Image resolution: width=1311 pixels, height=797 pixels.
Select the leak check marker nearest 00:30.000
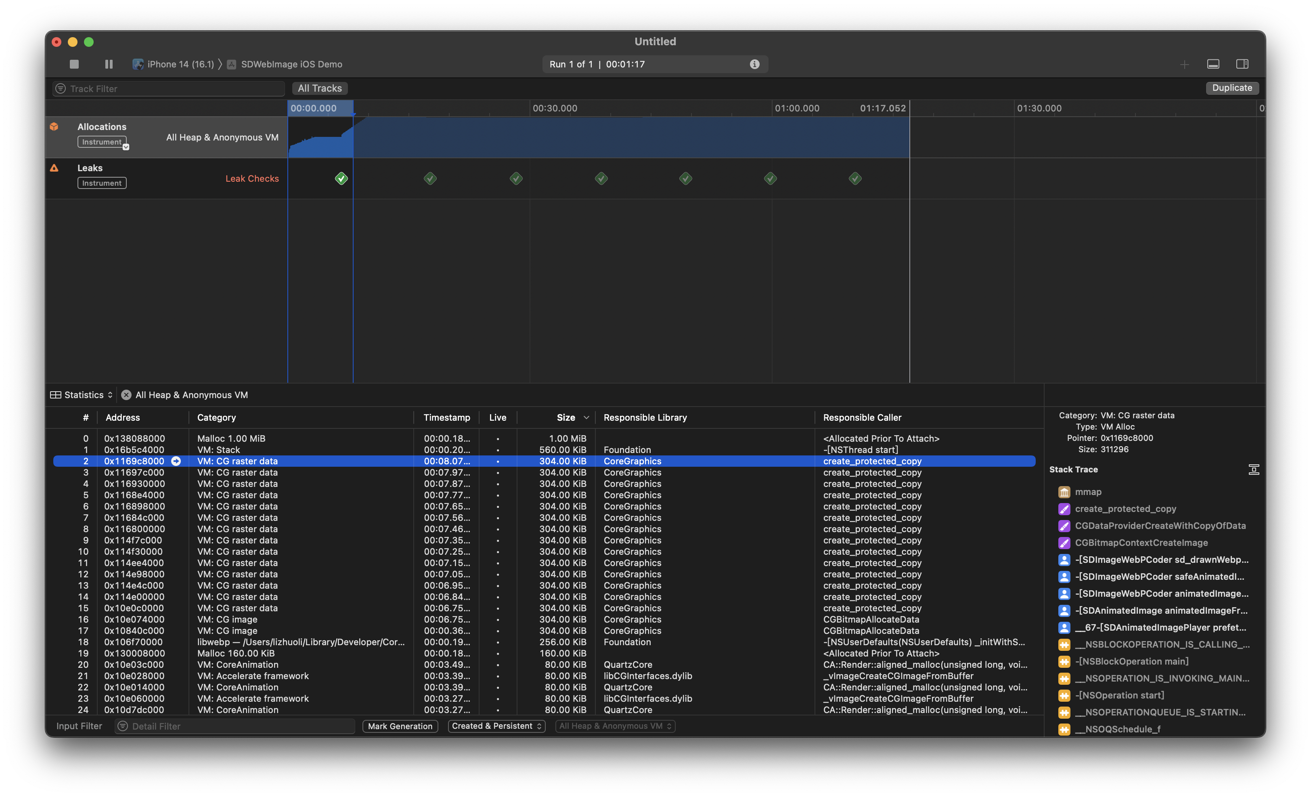(x=516, y=179)
